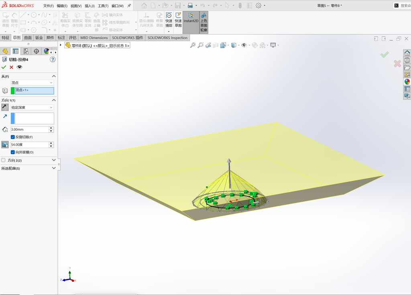Cancel the cut-extrude with red X in panel

click(x=12, y=67)
